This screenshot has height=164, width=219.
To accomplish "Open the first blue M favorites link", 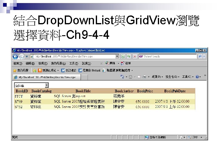I will click(68, 70).
